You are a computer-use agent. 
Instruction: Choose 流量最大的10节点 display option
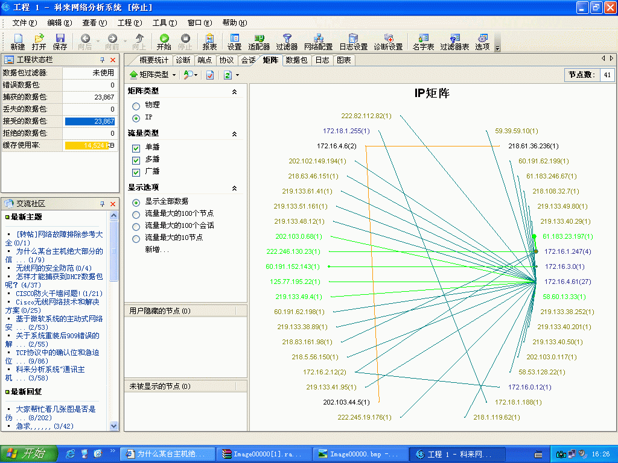[x=136, y=238]
